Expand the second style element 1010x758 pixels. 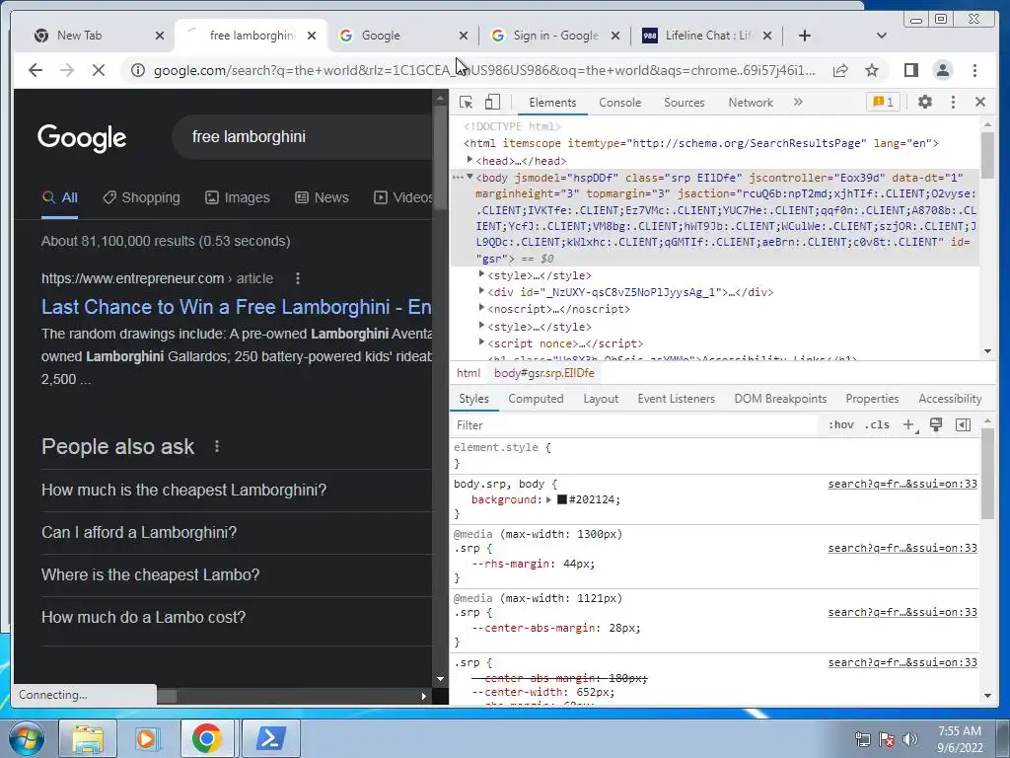[x=481, y=326]
